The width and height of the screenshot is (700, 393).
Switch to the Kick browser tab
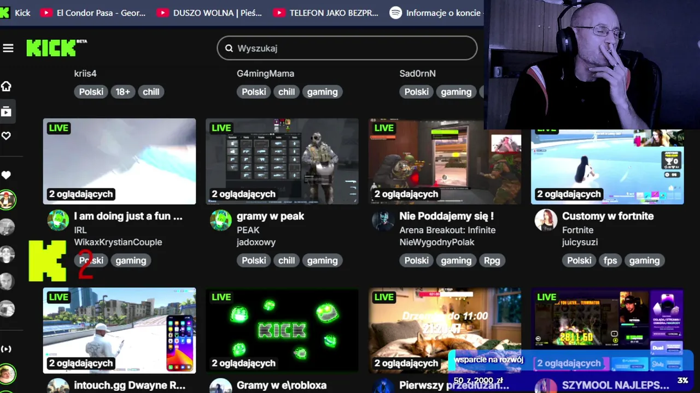click(16, 13)
